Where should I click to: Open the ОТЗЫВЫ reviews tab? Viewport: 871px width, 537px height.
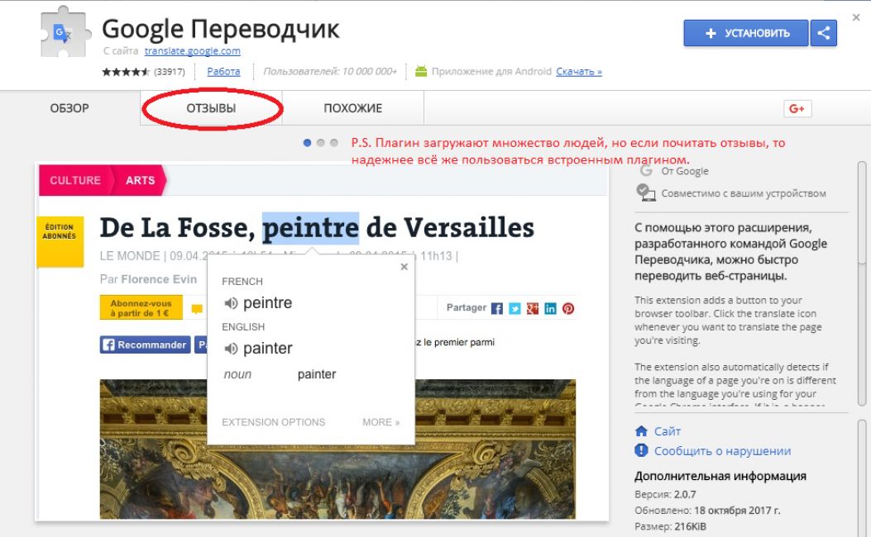tap(211, 108)
